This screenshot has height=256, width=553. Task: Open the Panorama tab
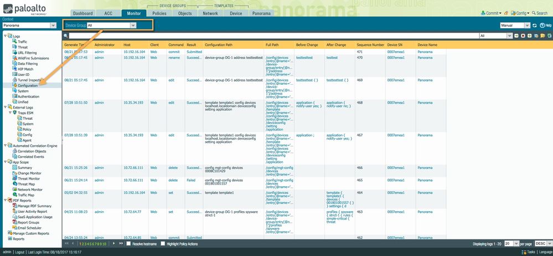pyautogui.click(x=261, y=13)
